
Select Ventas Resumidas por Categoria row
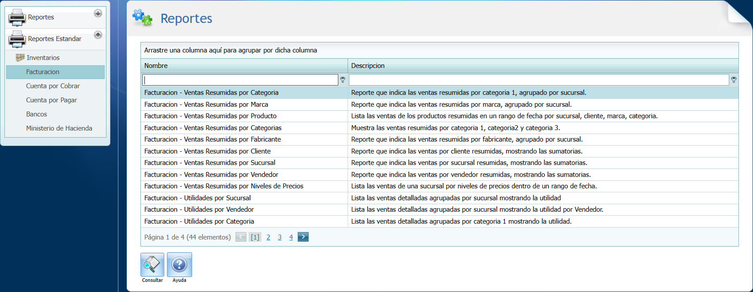click(439, 93)
